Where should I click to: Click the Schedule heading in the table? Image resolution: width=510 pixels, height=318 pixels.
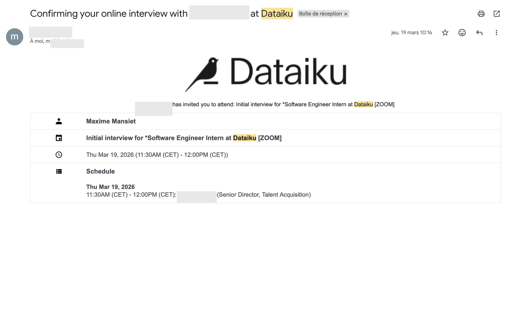[x=100, y=171]
